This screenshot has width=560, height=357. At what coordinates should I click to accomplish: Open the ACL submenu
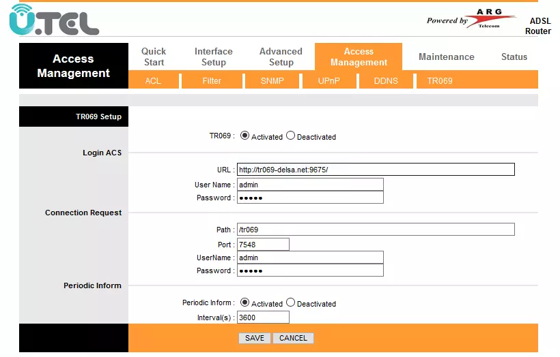[153, 81]
